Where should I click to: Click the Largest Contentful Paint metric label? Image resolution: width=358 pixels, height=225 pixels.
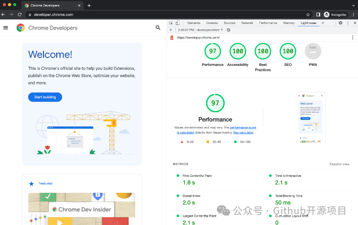coord(199,216)
